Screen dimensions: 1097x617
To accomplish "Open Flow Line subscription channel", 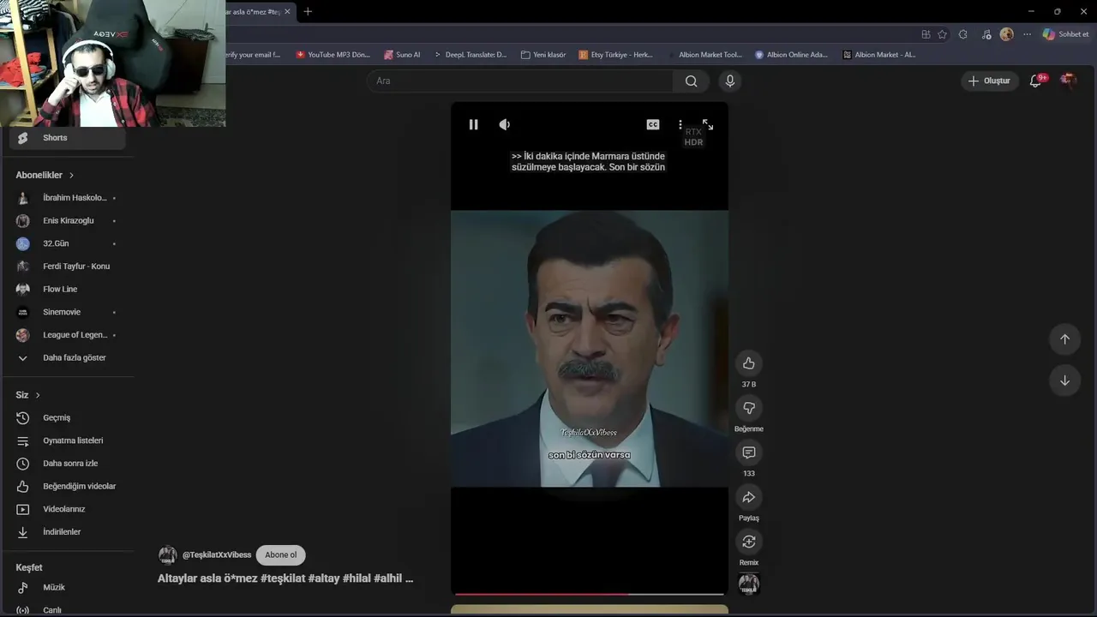I will coord(69,290).
